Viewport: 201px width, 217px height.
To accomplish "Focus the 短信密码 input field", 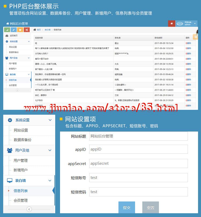I will tap(139, 192).
